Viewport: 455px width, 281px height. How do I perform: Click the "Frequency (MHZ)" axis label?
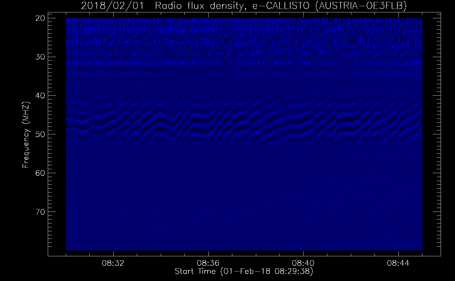coord(26,134)
